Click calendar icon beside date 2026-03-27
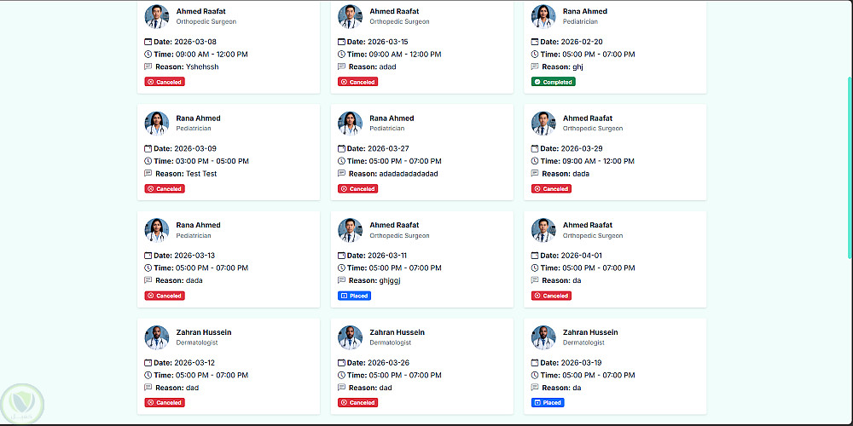The height and width of the screenshot is (426, 853). pos(341,148)
